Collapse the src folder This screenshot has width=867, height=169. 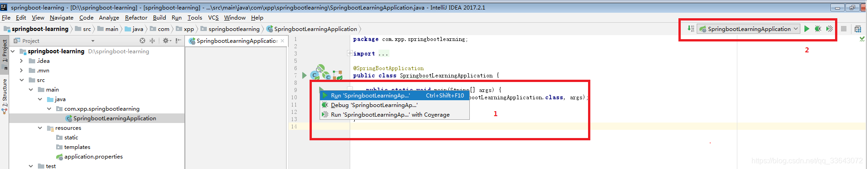[21, 80]
